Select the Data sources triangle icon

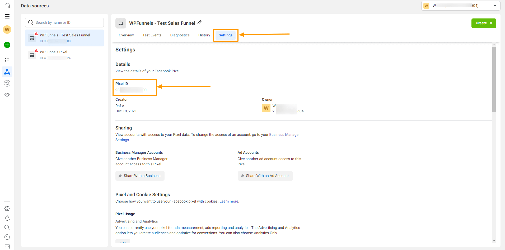7,72
